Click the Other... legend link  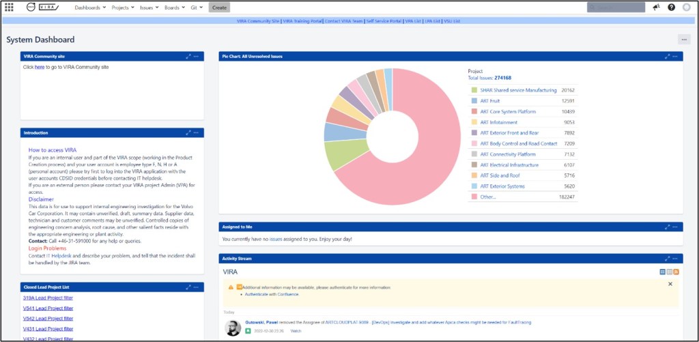(x=487, y=197)
